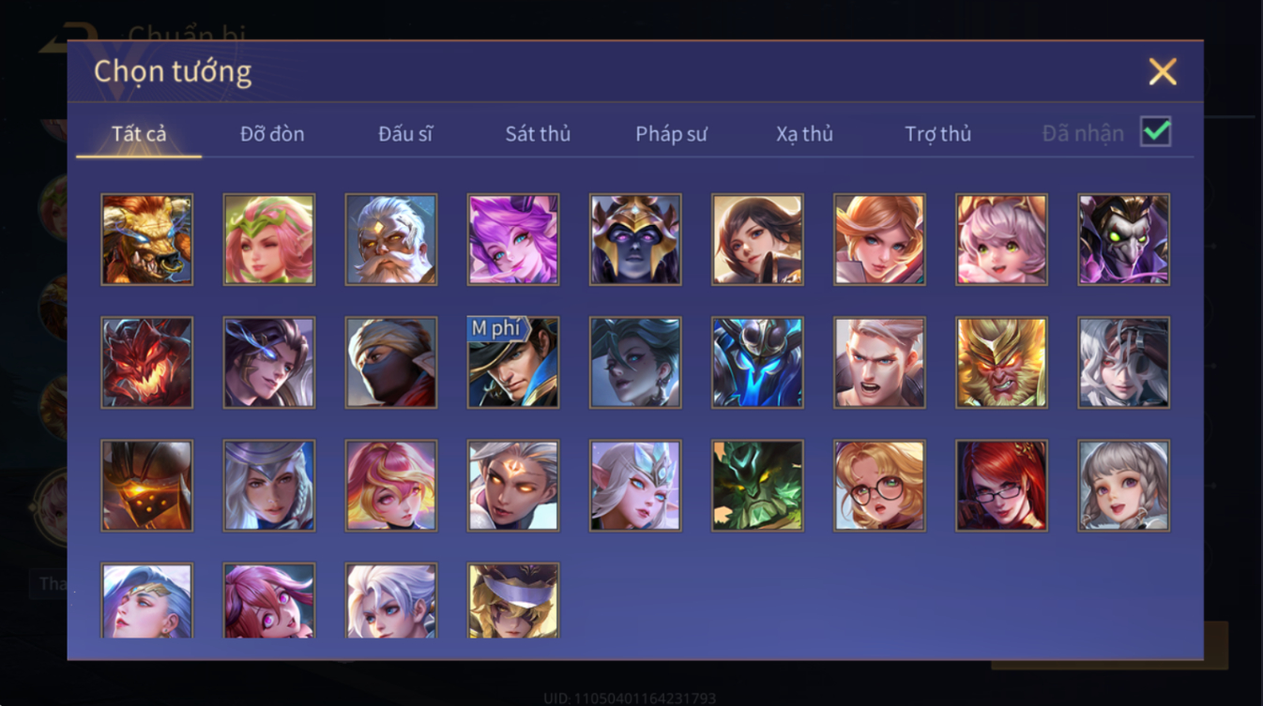Go to the Trợ thủ tab
The height and width of the screenshot is (706, 1263).
pos(937,134)
